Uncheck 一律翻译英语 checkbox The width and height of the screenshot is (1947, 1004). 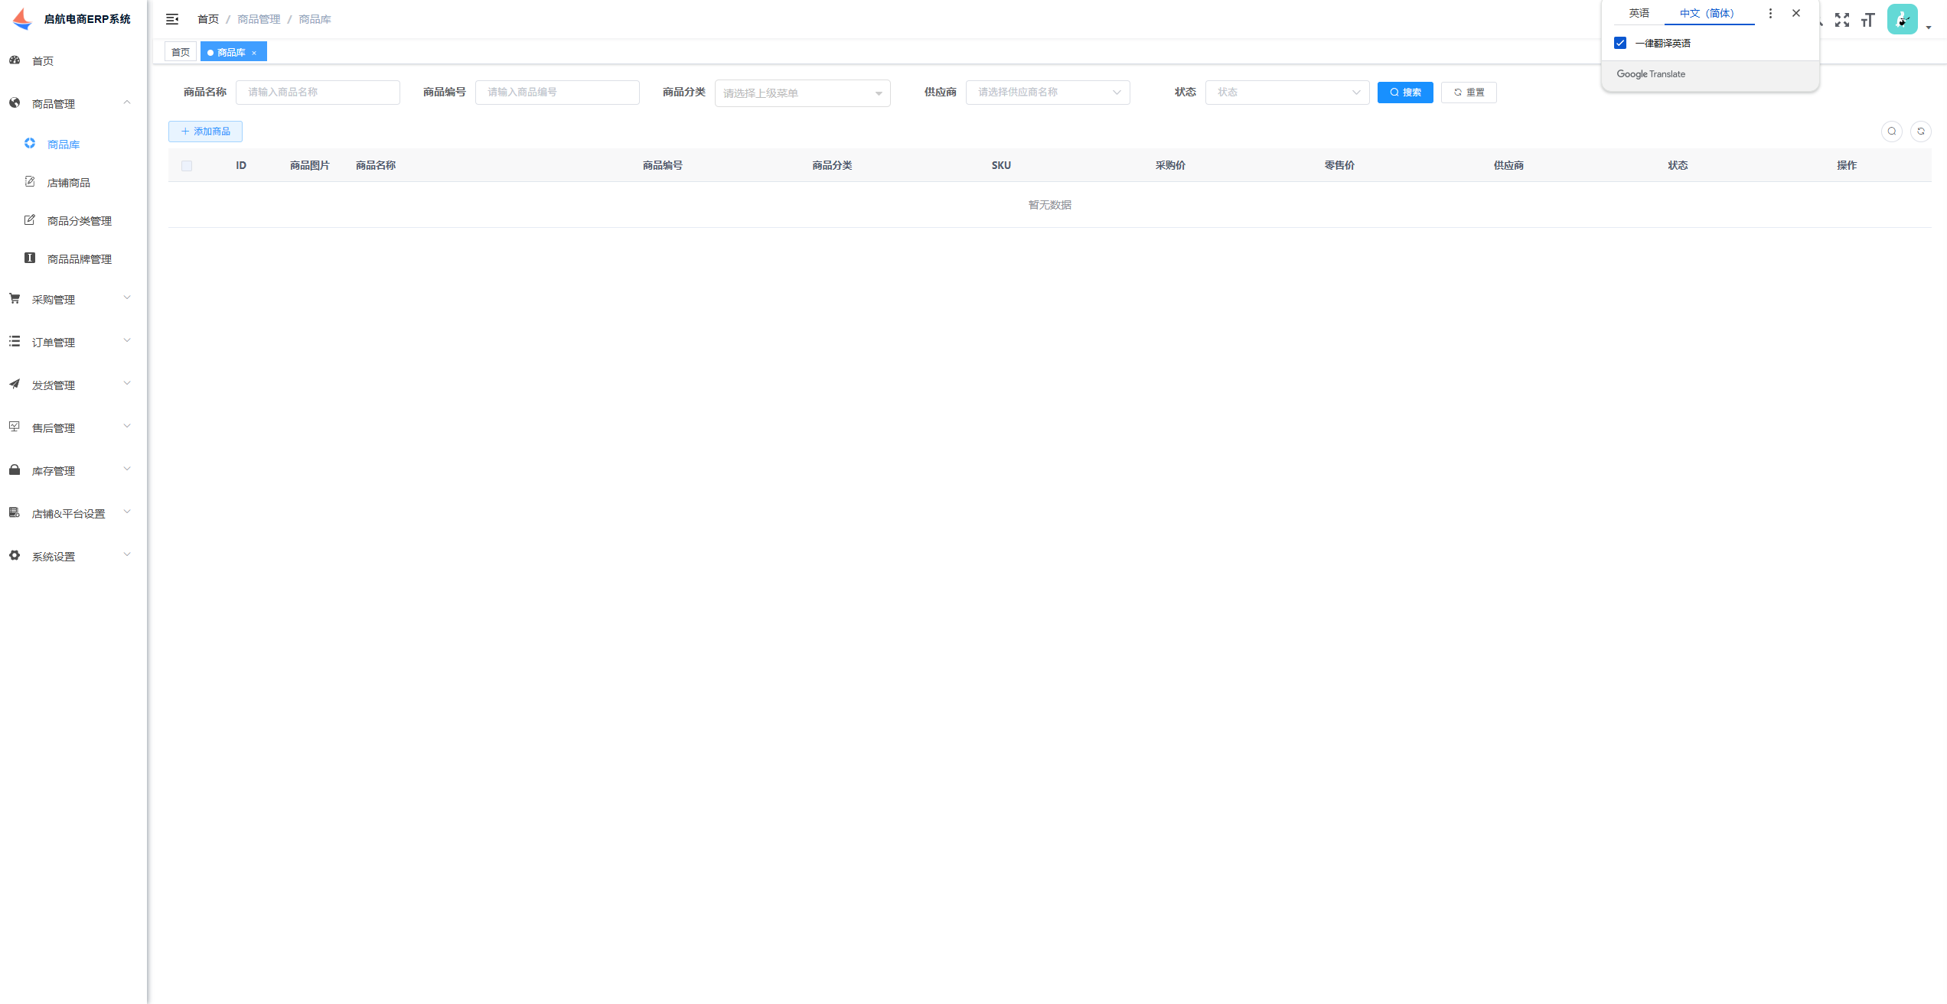pos(1620,43)
